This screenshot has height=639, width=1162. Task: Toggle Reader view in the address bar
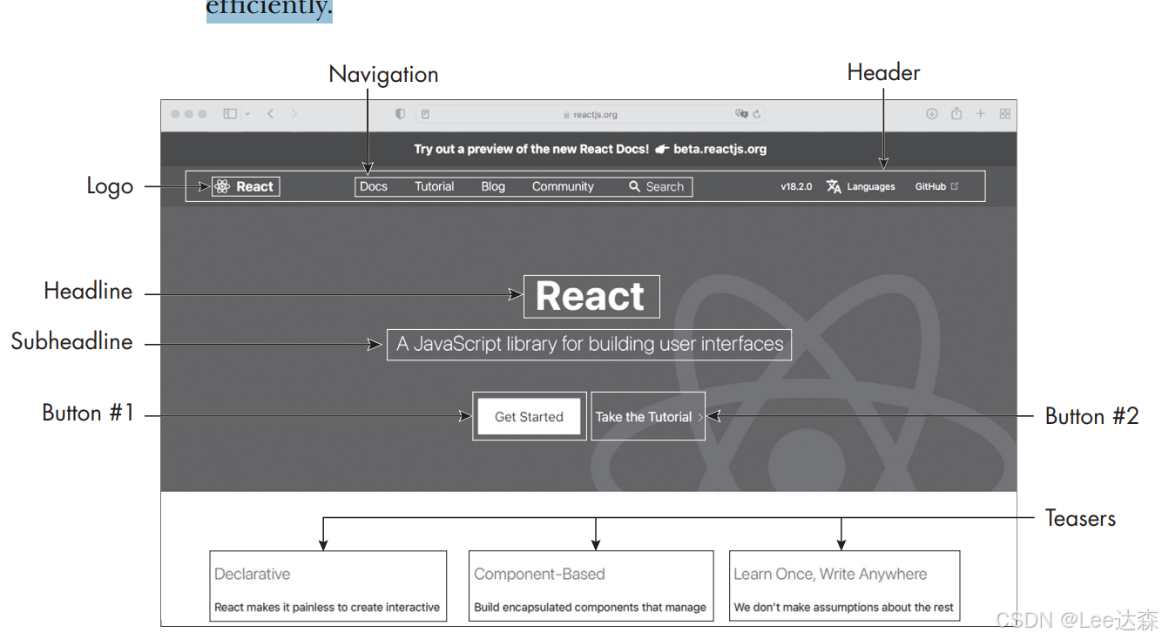[x=424, y=113]
